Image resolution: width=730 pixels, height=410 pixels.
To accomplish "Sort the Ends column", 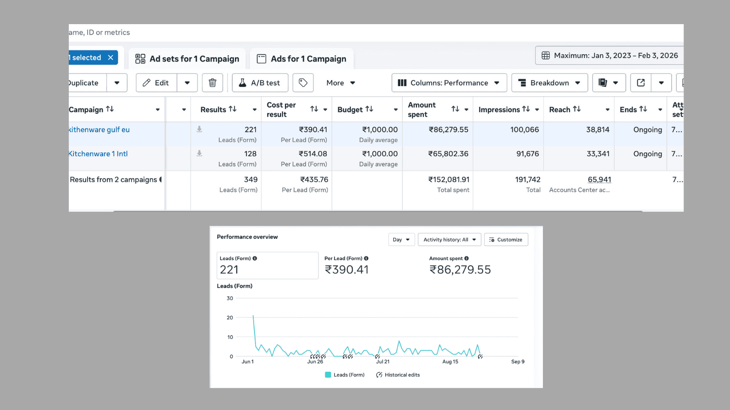I will (643, 109).
